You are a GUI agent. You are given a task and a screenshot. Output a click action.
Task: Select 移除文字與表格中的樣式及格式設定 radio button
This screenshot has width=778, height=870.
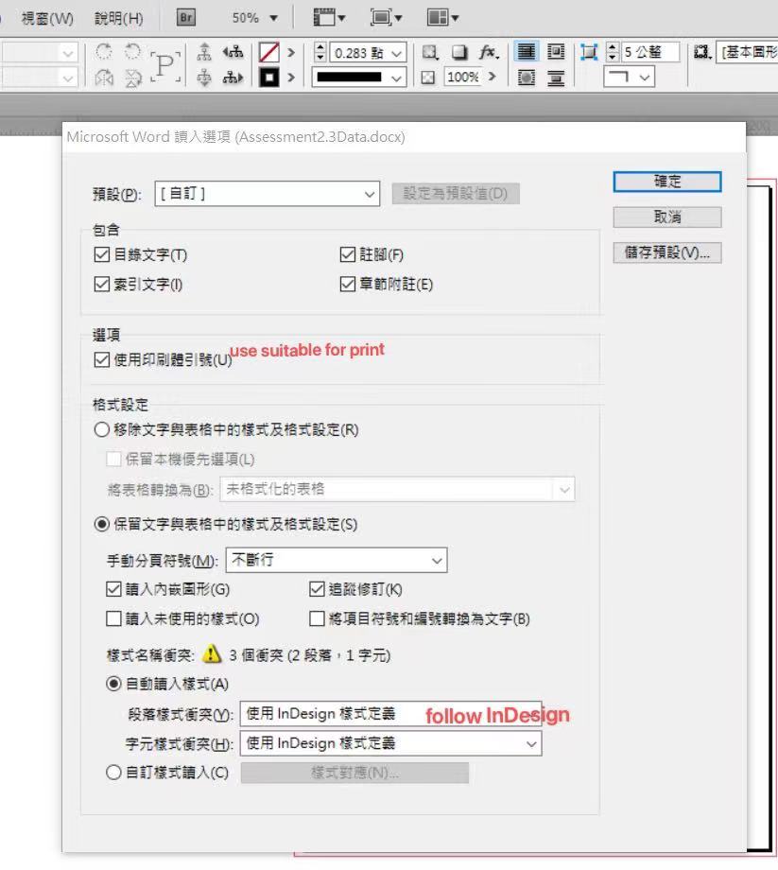(x=101, y=430)
